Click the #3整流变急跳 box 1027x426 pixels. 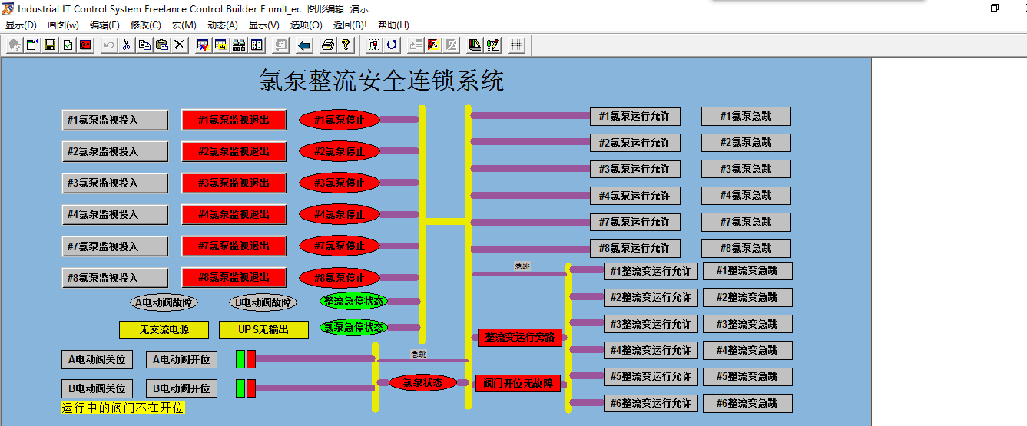point(747,324)
